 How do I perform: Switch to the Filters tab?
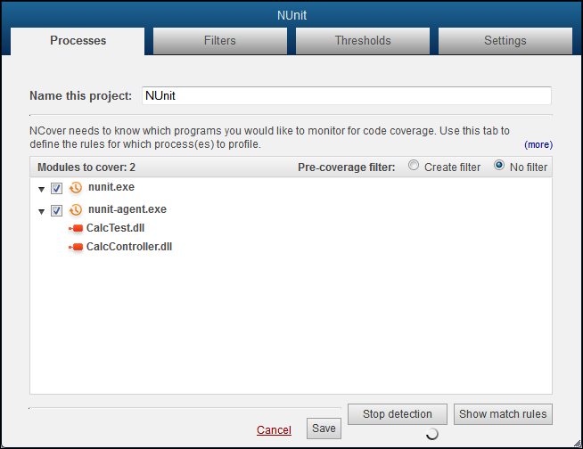pyautogui.click(x=220, y=41)
